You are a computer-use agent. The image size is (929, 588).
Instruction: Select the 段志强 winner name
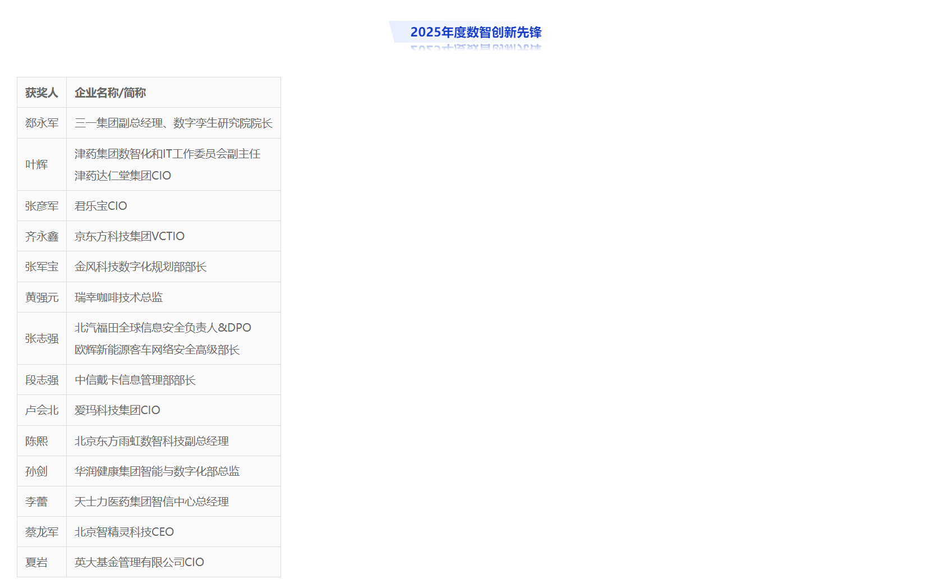[42, 380]
